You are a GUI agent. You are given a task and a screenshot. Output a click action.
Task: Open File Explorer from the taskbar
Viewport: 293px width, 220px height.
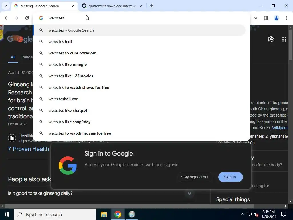[104, 214]
